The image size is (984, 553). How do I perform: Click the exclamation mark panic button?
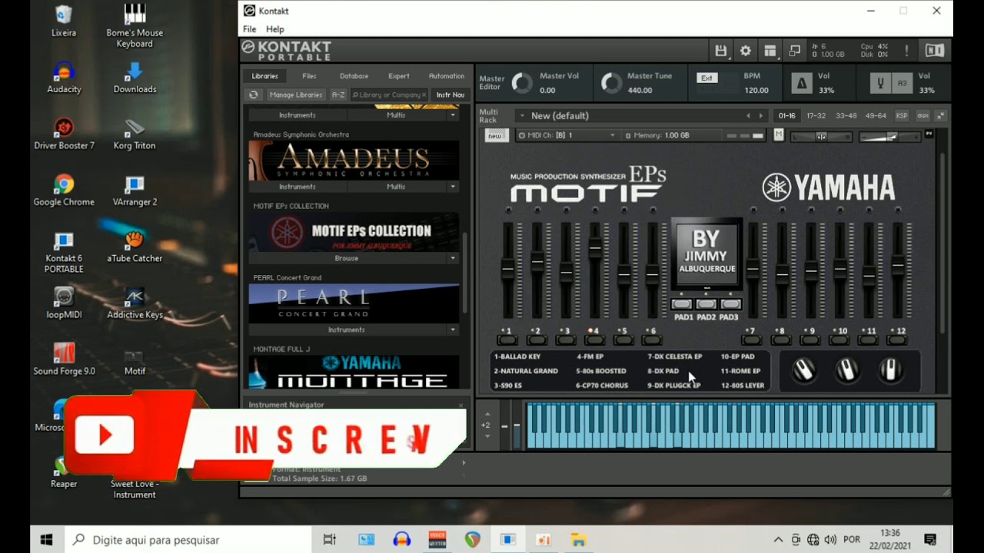(906, 51)
